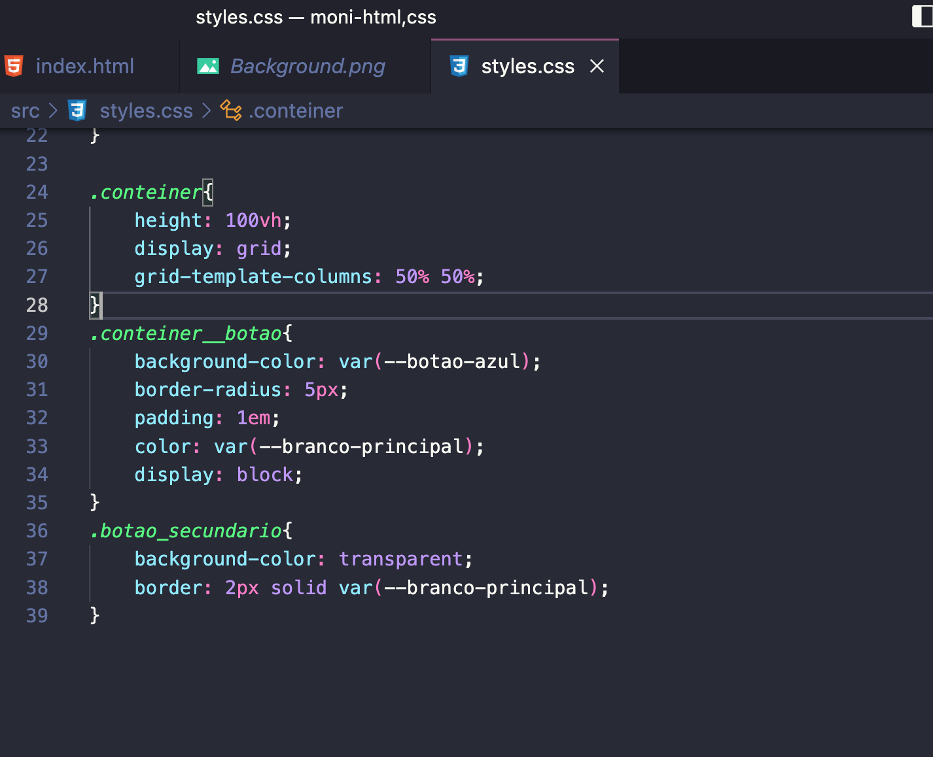Expand the chevron after src in the breadcrumb
Screen dimensions: 933x757
54,110
